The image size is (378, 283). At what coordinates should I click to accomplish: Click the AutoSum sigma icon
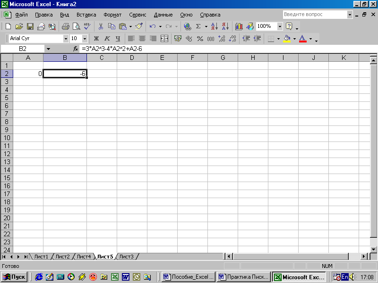pyautogui.click(x=198, y=26)
